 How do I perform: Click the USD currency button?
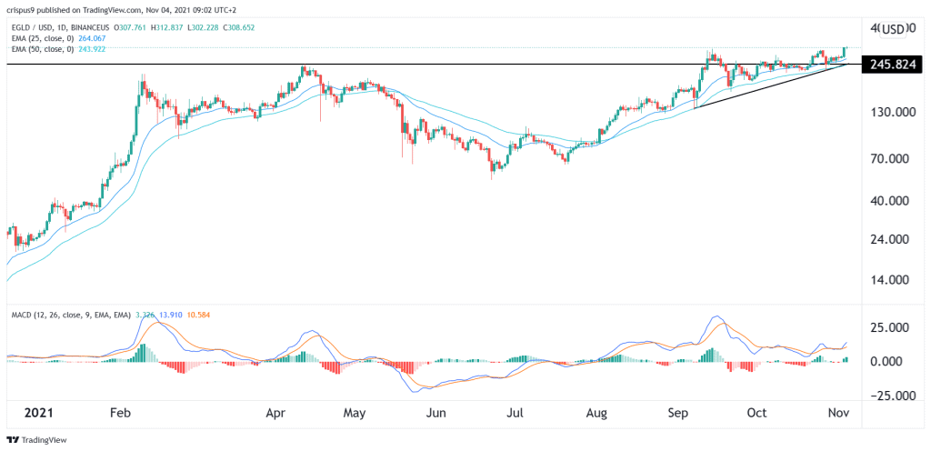(893, 29)
